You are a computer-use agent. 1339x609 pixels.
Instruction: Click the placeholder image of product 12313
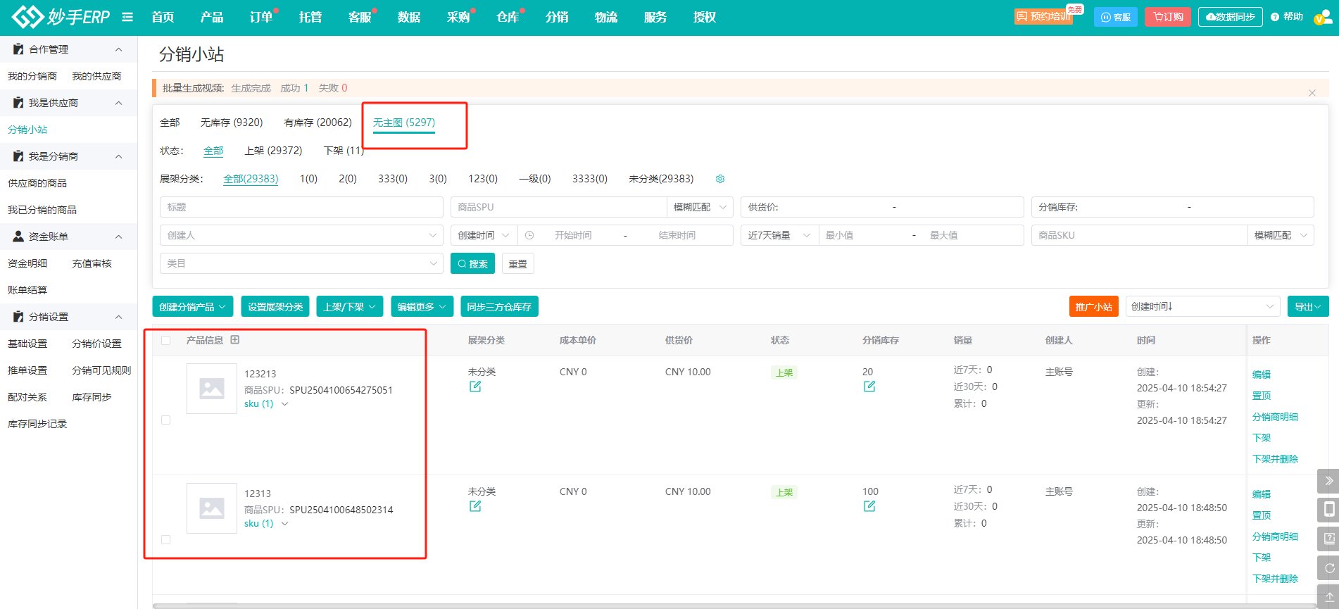212,508
